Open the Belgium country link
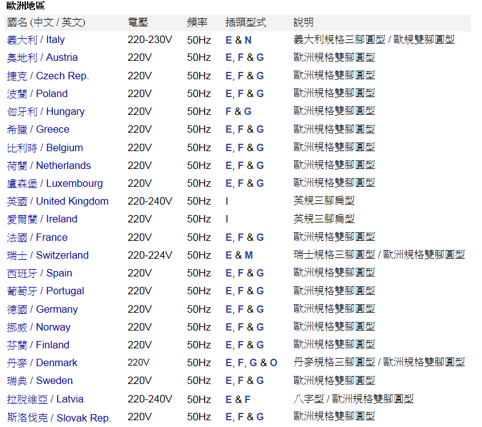 (x=45, y=147)
